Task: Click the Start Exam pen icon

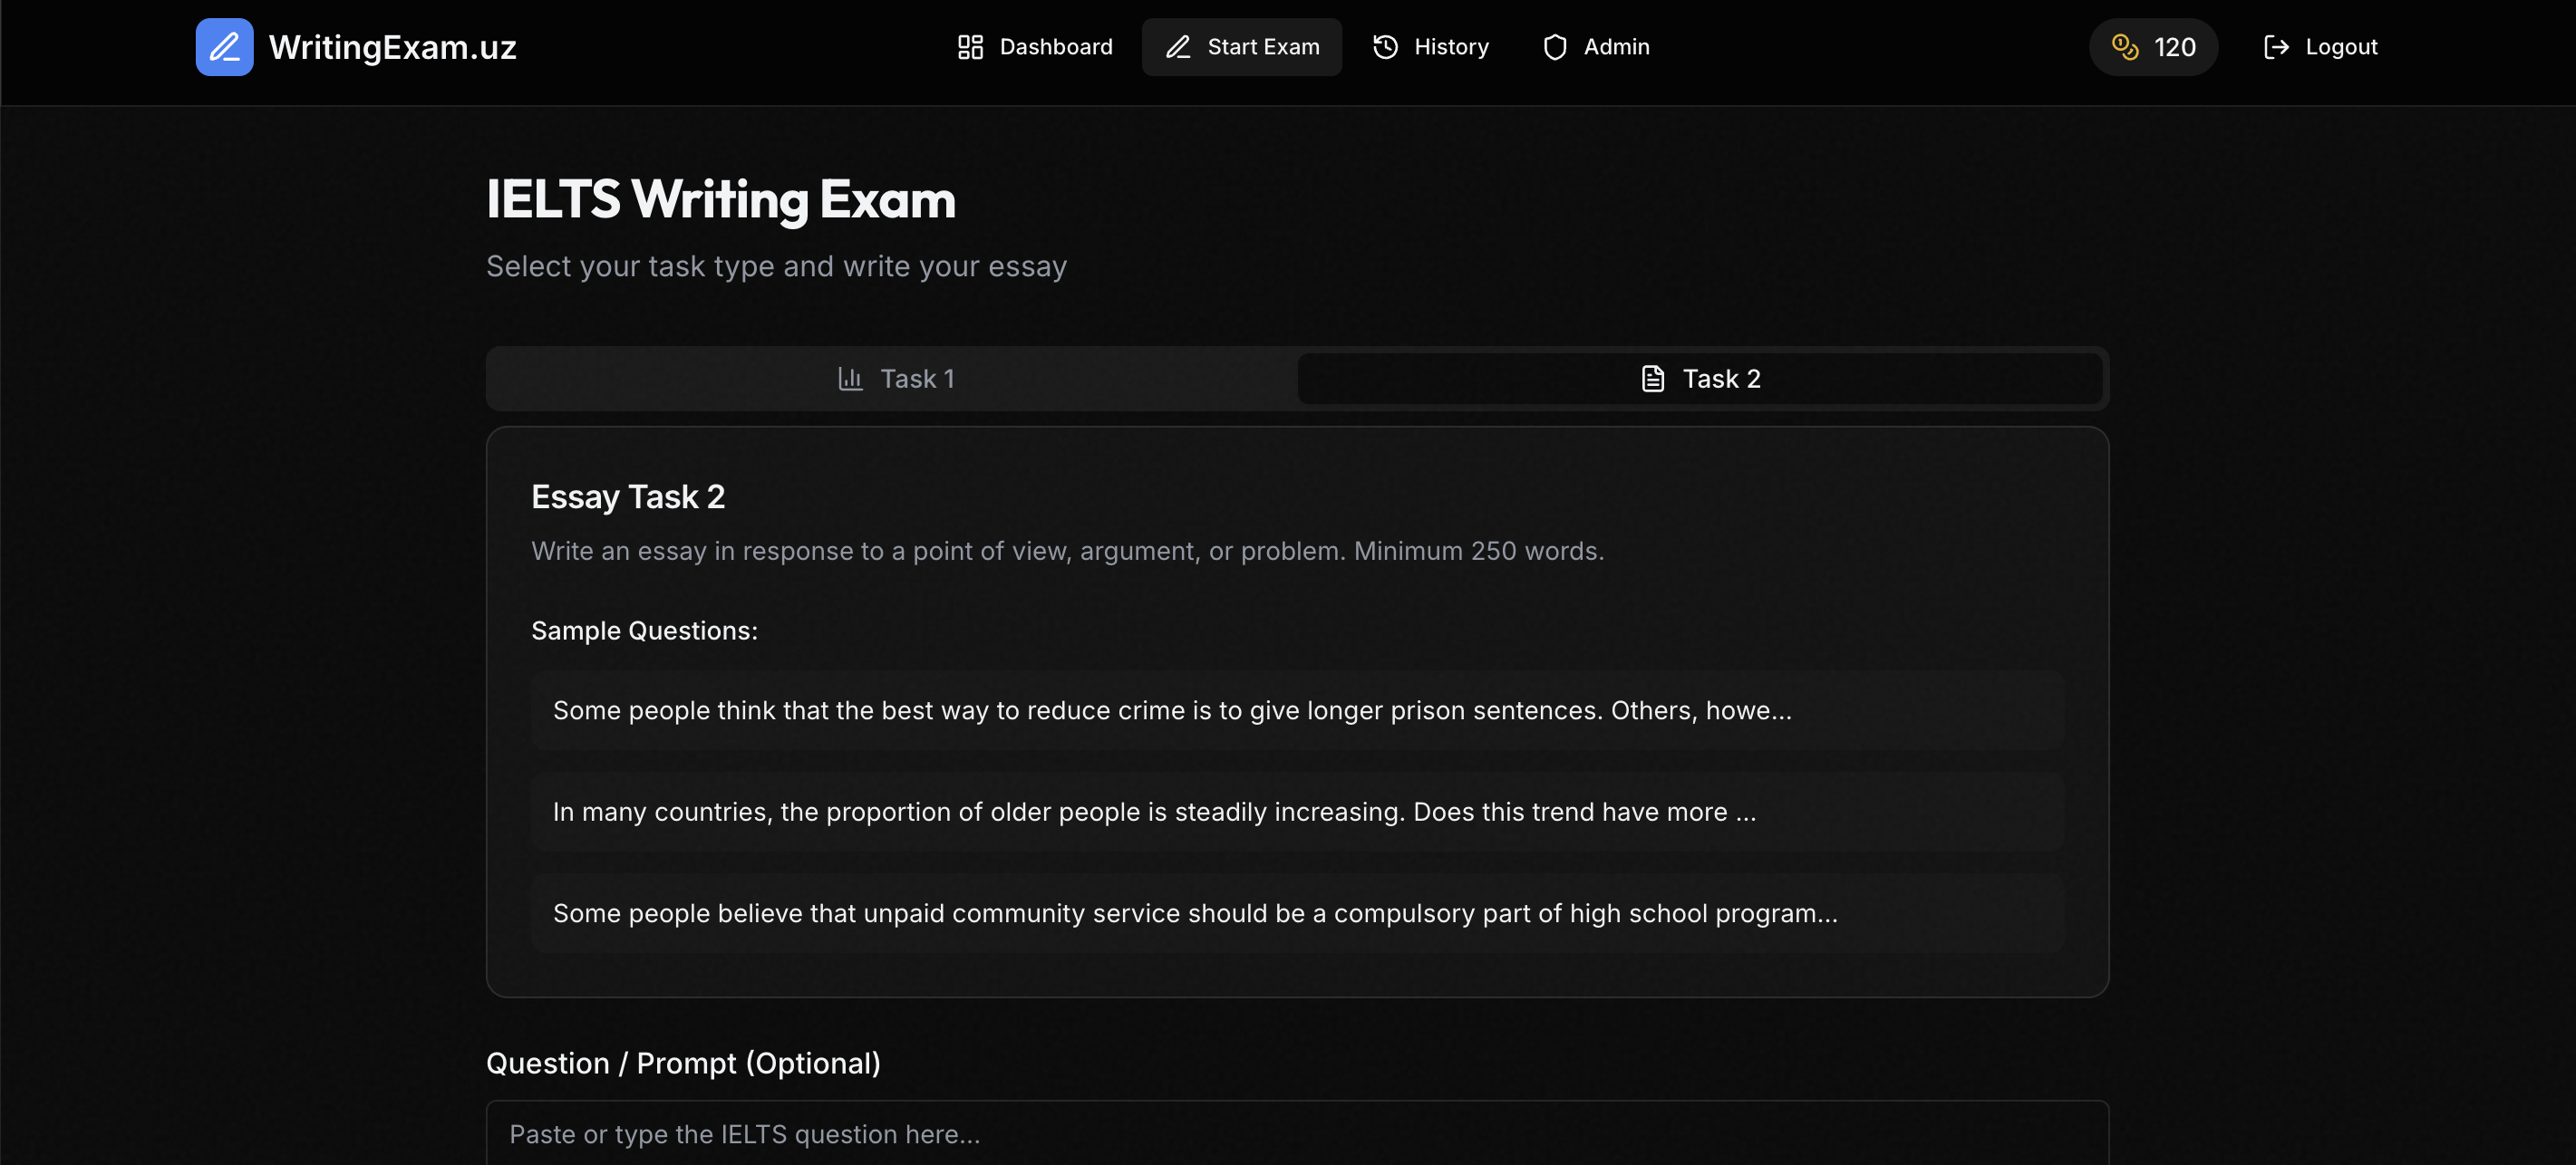Action: 1177,46
